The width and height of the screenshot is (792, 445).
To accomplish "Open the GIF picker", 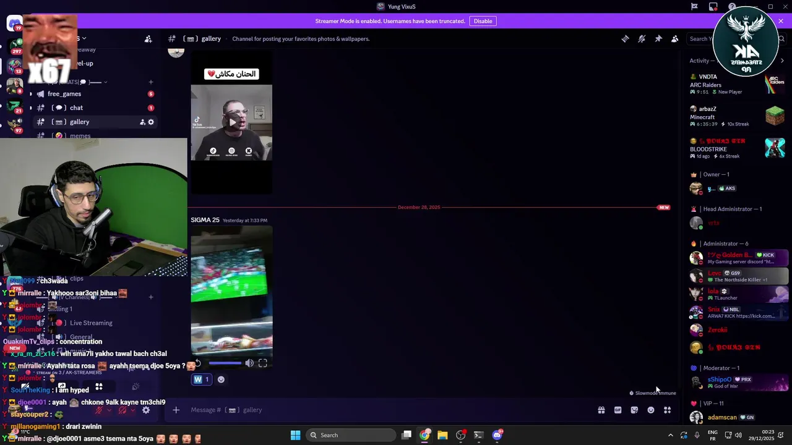I will tap(618, 410).
